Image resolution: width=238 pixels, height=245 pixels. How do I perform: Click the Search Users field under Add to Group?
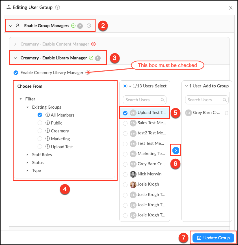[x=204, y=100]
